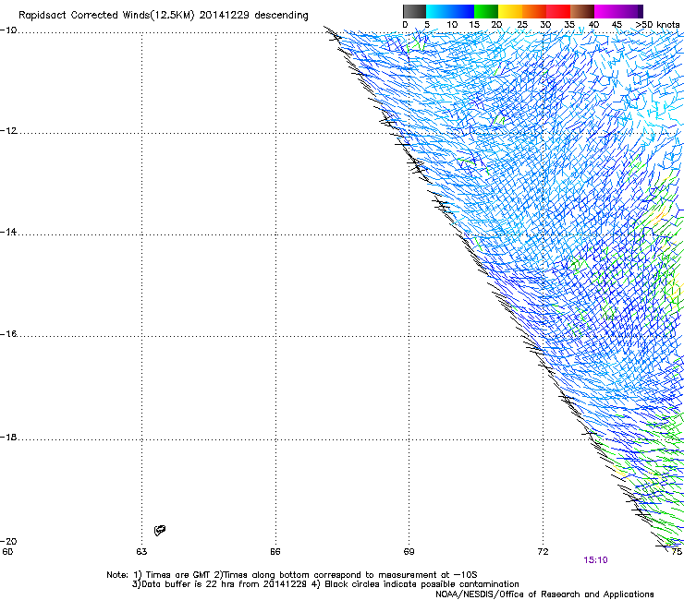Click the NOAA/NESDIS Office of Research credit
This screenshot has width=684, height=600.
(544, 594)
